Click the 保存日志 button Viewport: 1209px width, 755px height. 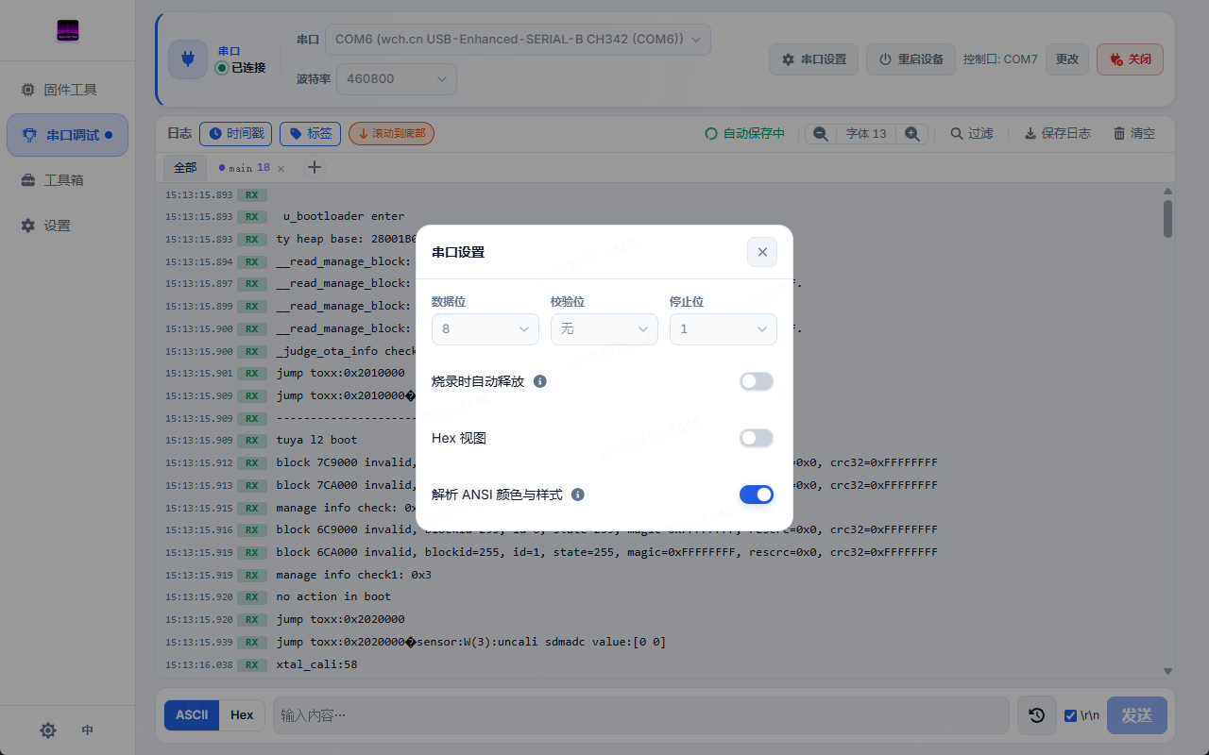1057,134
